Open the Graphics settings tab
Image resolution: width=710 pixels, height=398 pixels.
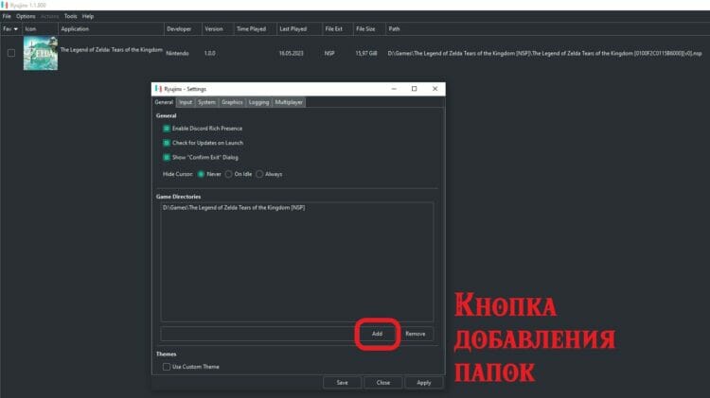tap(232, 102)
